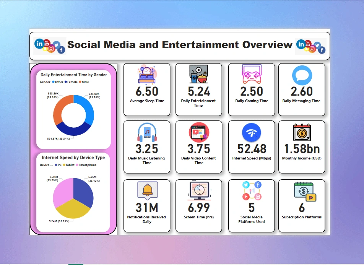Click the Social Media Platforms Used label
This screenshot has height=265, width=364.
pos(252,219)
